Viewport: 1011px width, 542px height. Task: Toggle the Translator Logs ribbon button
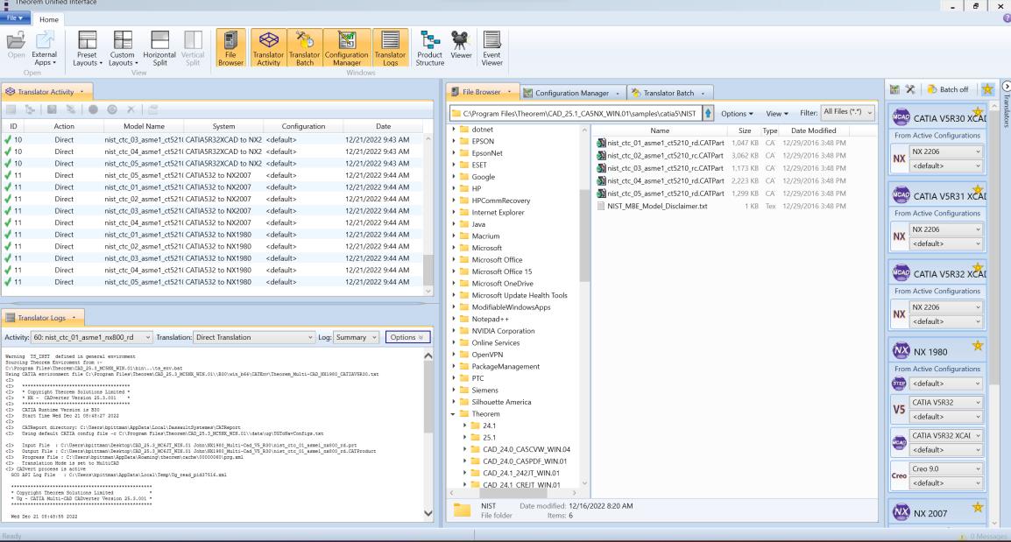click(390, 48)
